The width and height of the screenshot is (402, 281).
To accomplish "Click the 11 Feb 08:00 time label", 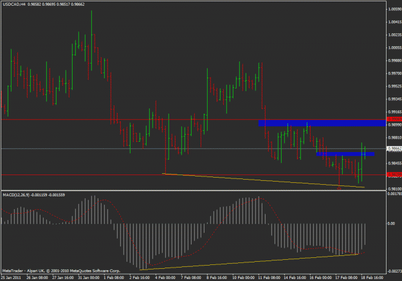I will click(x=269, y=277).
